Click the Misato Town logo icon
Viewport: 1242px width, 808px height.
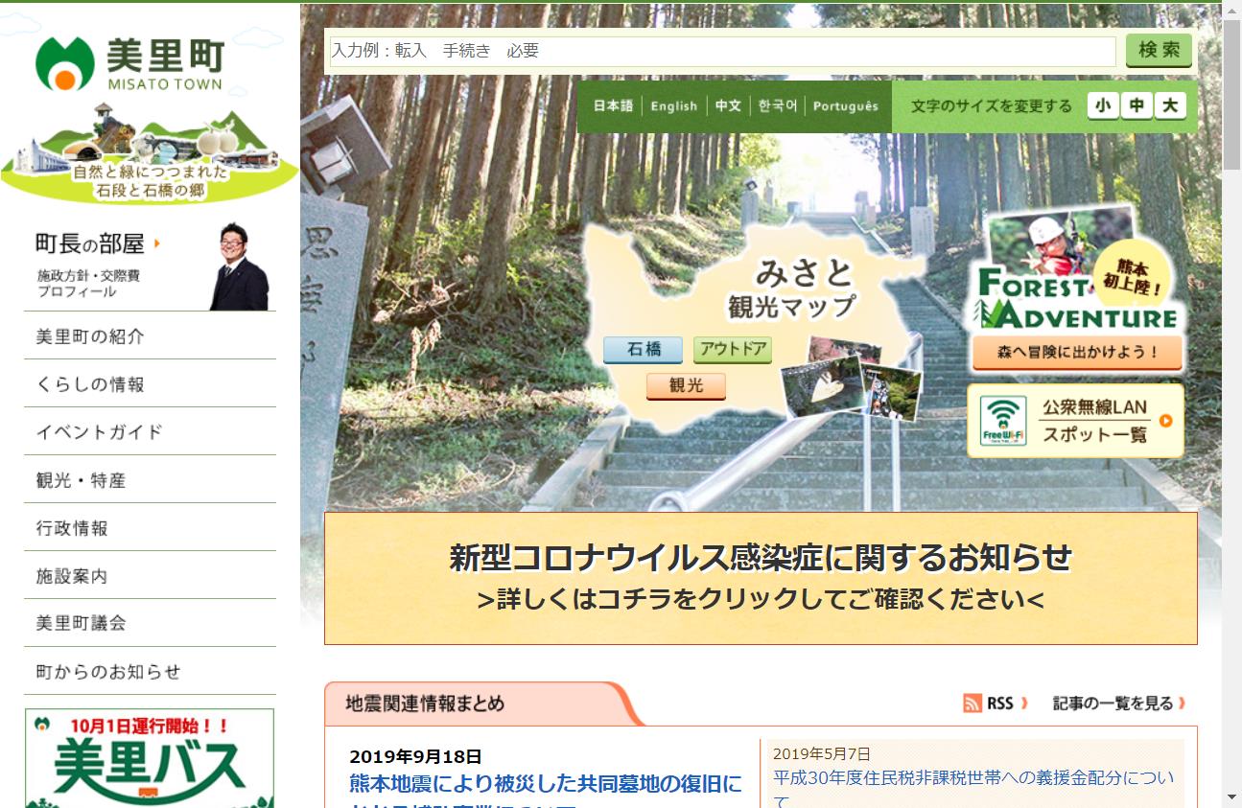(64, 64)
